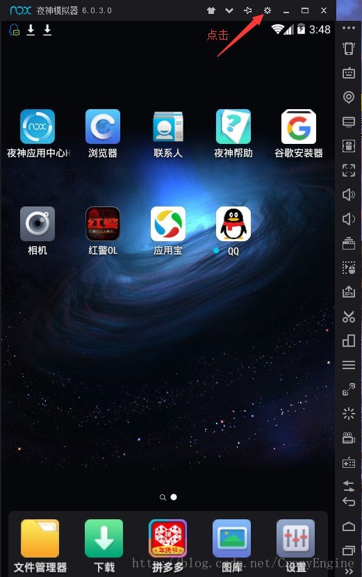The width and height of the screenshot is (362, 577).
Task: Open 文件管理器 in the dock
Action: [x=40, y=538]
